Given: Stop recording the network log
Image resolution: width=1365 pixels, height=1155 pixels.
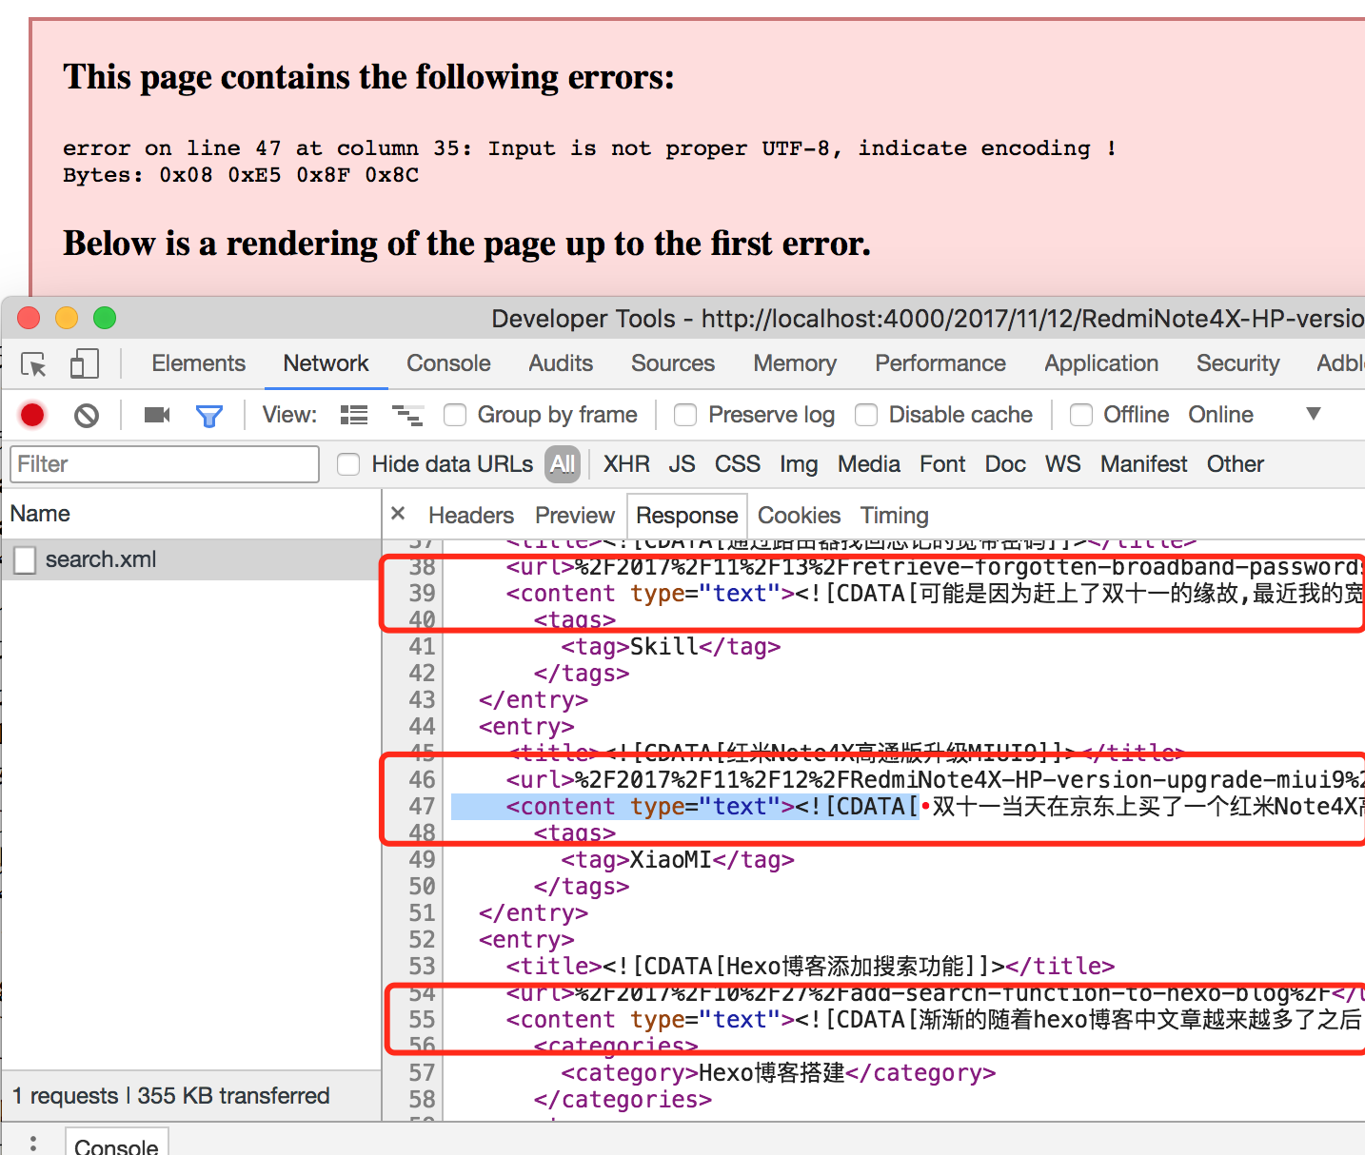Looking at the screenshot, I should 32,415.
